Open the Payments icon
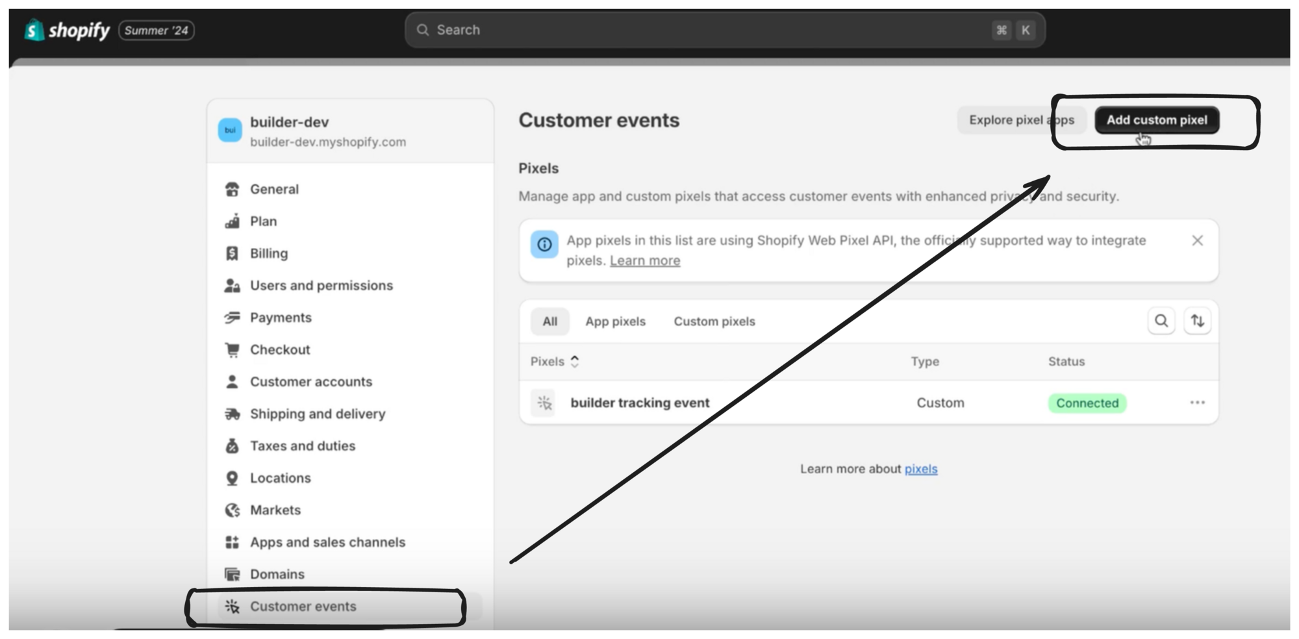 click(x=232, y=318)
